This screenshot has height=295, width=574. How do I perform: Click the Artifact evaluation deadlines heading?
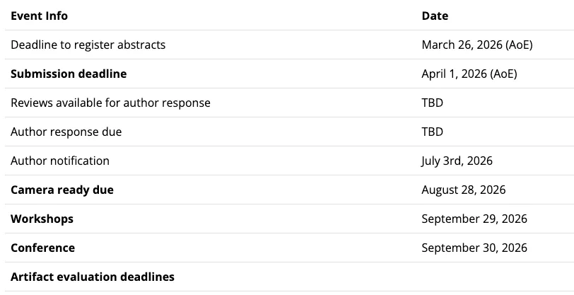(x=93, y=277)
